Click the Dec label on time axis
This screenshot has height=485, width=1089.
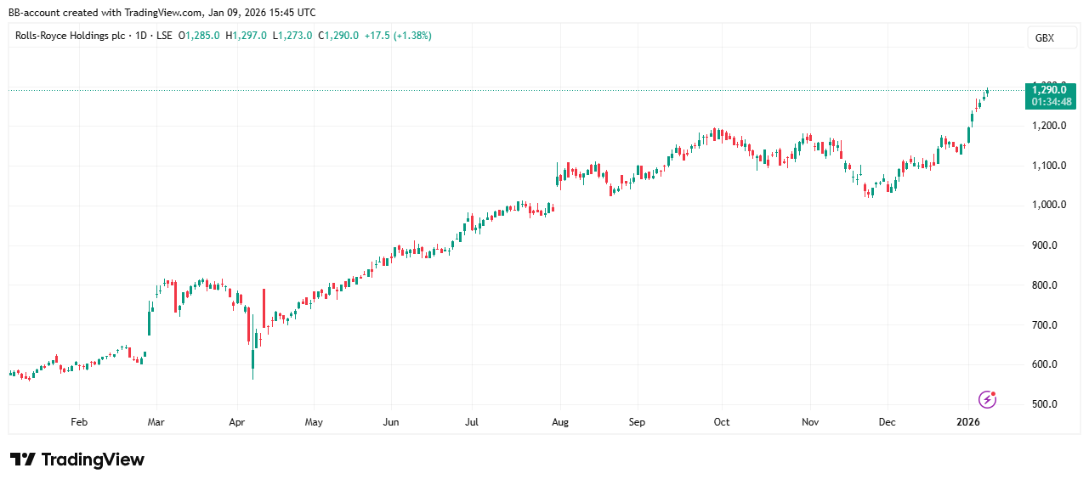pyautogui.click(x=887, y=421)
